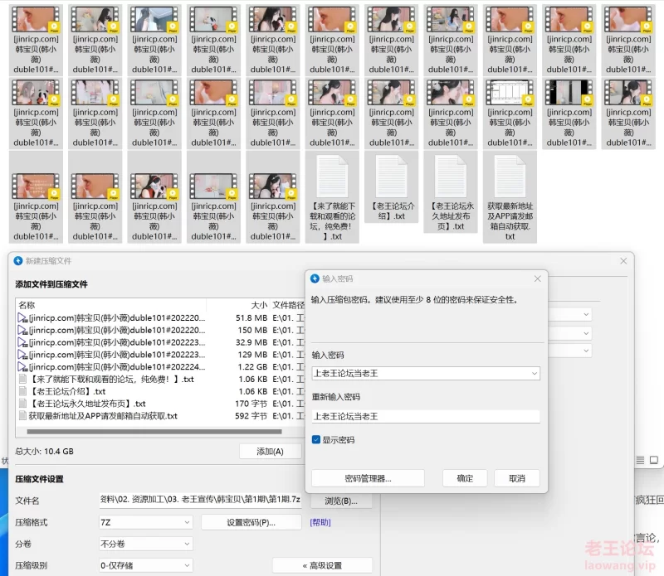Click the 取消 button in password dialog
664x576 pixels.
point(517,478)
